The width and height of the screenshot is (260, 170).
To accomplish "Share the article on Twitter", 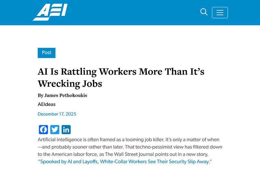I will [55, 130].
